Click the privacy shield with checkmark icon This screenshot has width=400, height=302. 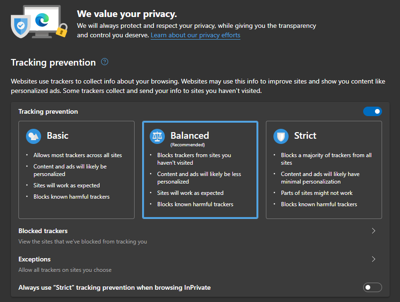click(20, 26)
